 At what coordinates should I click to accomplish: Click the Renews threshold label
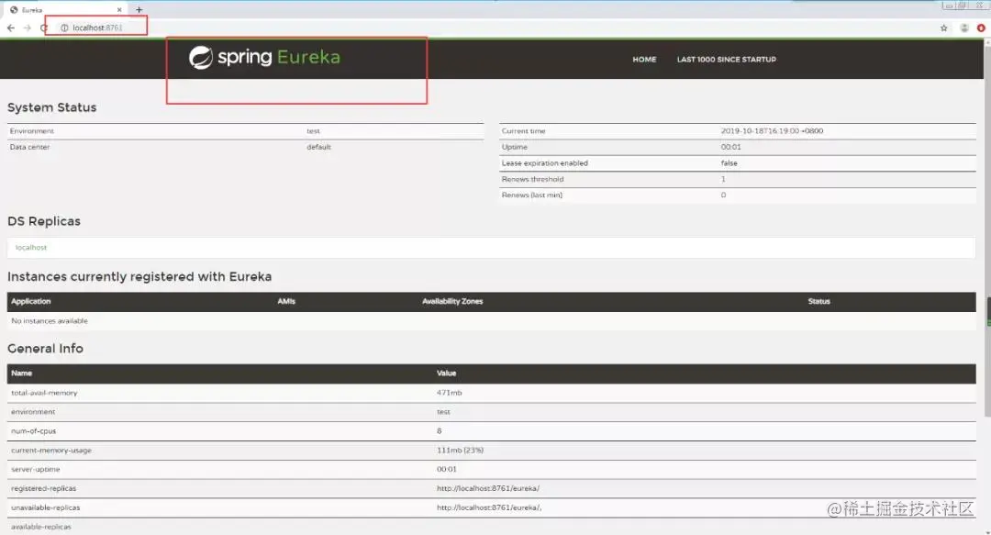(533, 179)
